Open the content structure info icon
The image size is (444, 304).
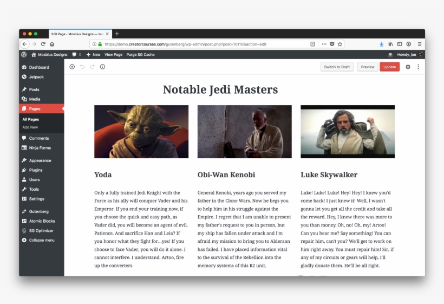[x=102, y=67]
